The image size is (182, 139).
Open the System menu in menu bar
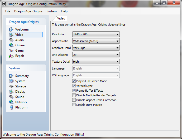point(51,11)
